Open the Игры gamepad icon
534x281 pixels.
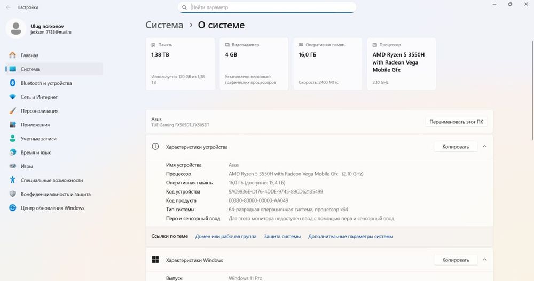coord(13,166)
